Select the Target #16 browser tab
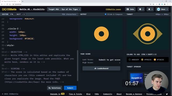Viewport: 172px width, 96px height. (x=10, y=1)
